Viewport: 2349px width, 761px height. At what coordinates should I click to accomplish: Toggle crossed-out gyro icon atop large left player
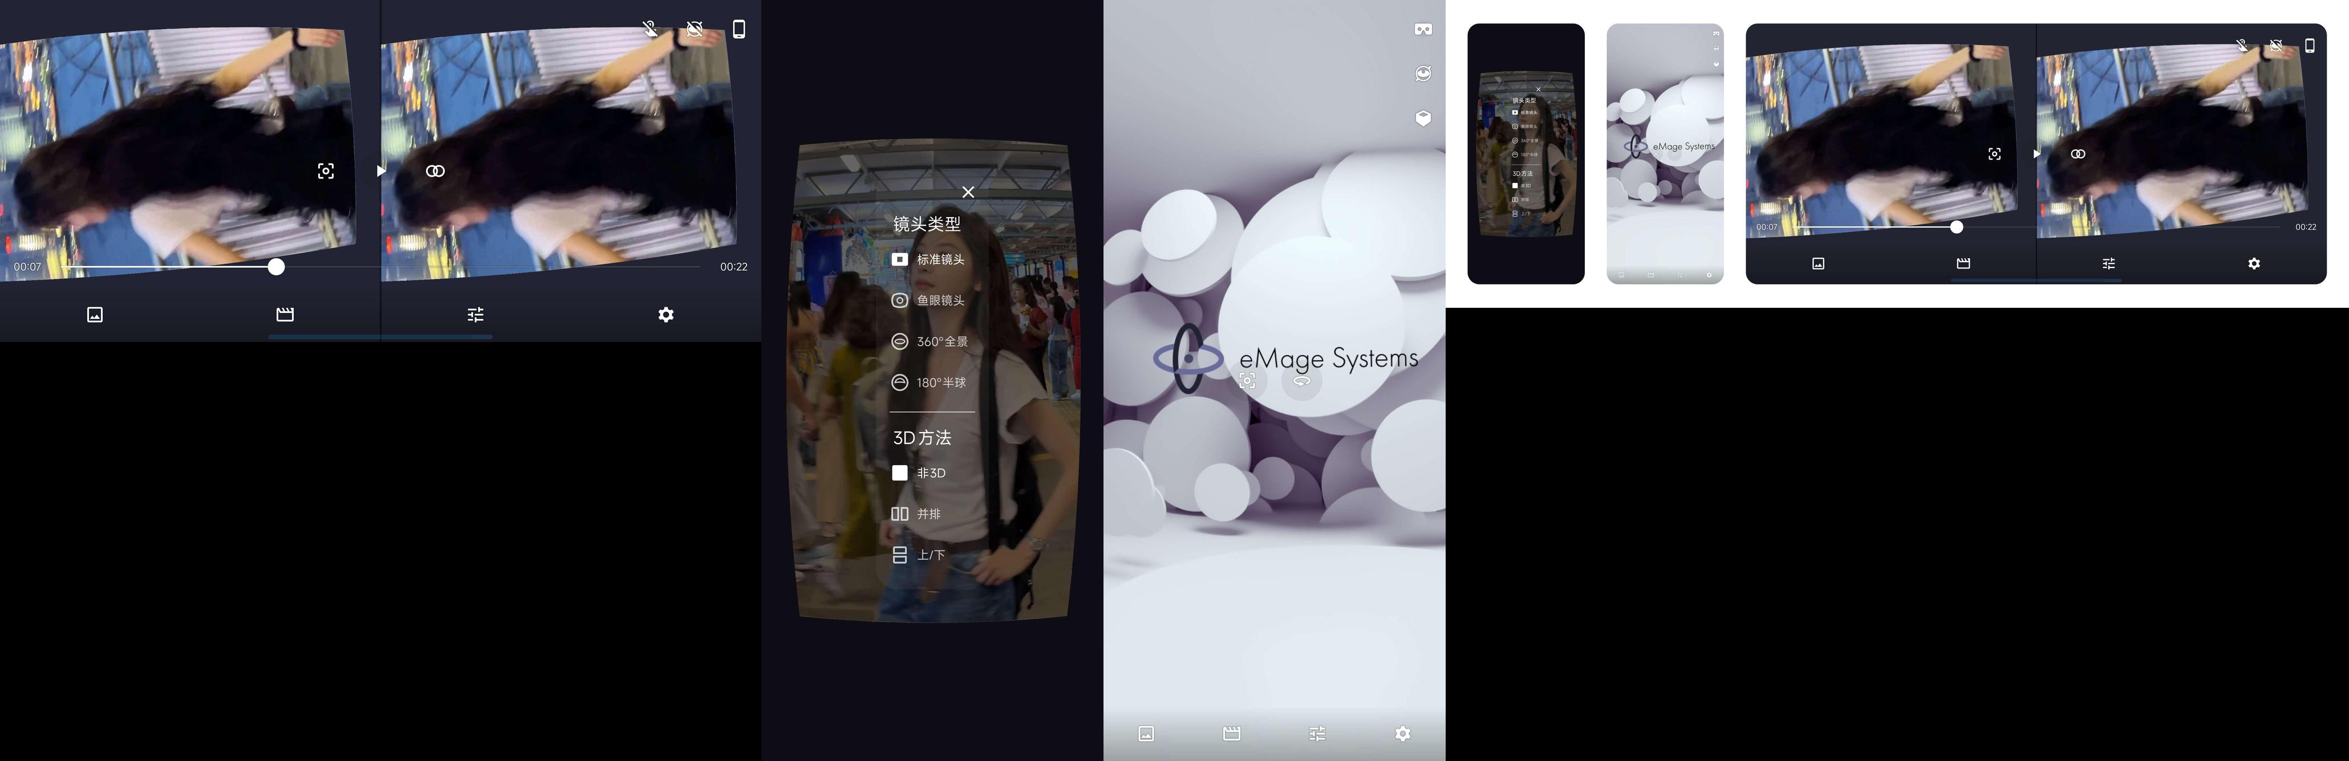point(695,29)
